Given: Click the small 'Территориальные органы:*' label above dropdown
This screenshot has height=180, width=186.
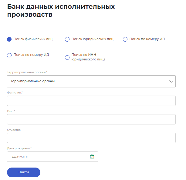Looking at the screenshot, I should [27, 72].
